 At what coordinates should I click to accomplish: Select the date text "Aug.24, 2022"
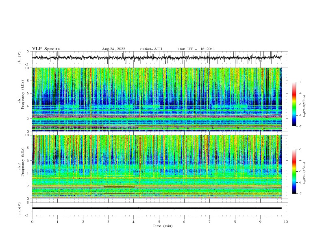pos(113,49)
